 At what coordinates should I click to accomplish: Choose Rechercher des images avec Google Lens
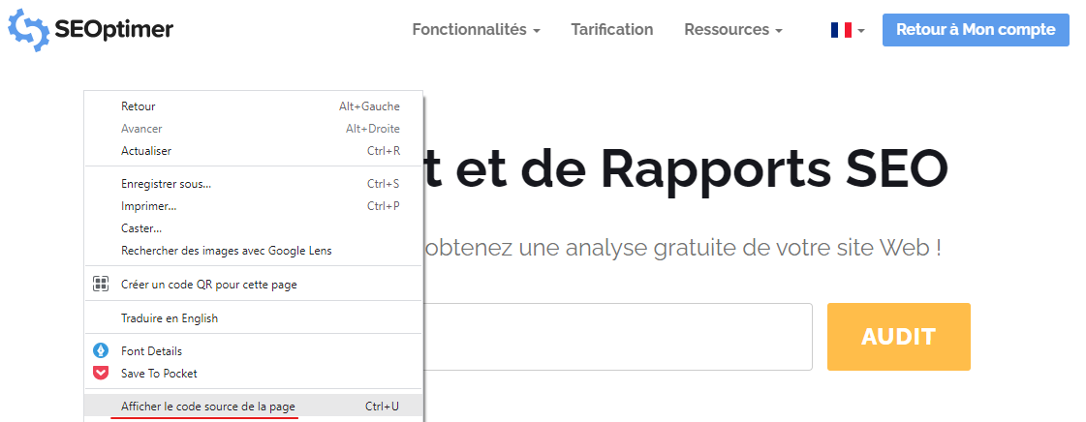pyautogui.click(x=226, y=251)
